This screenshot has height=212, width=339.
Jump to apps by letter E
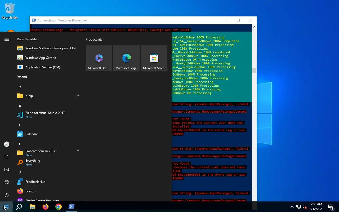click(20, 144)
